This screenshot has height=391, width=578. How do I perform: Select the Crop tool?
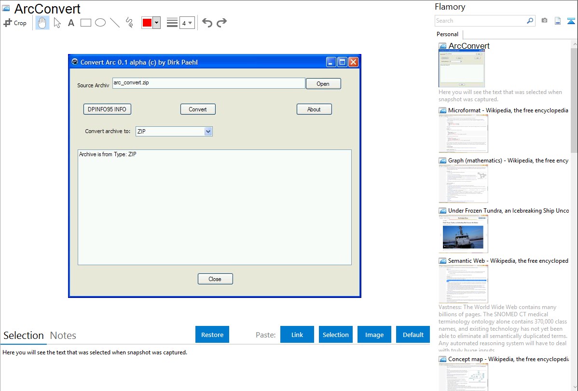[x=15, y=23]
